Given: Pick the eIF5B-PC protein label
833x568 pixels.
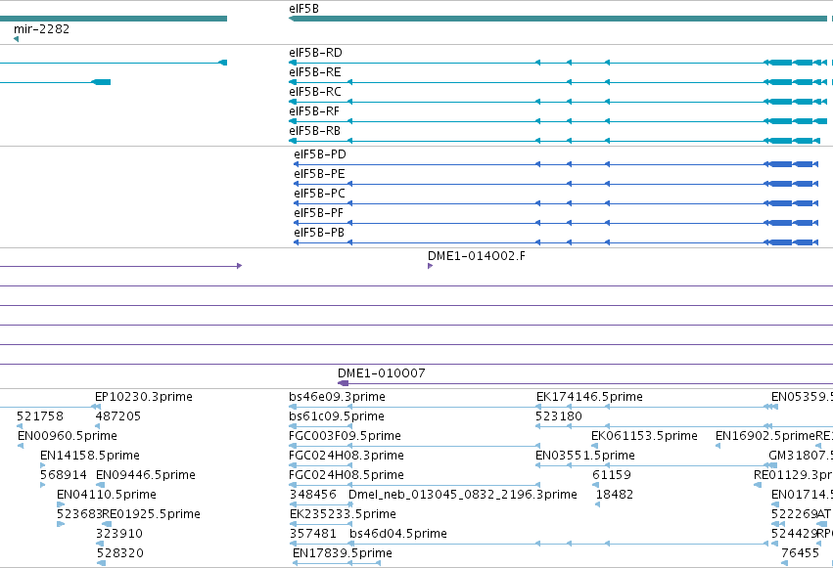Looking at the screenshot, I should [319, 194].
